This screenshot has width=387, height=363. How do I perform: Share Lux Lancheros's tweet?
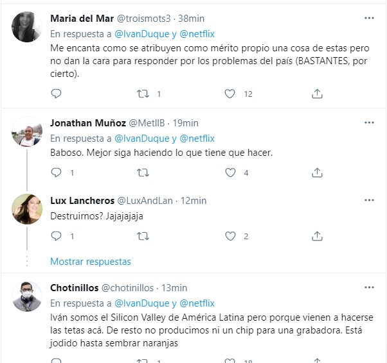pos(317,236)
